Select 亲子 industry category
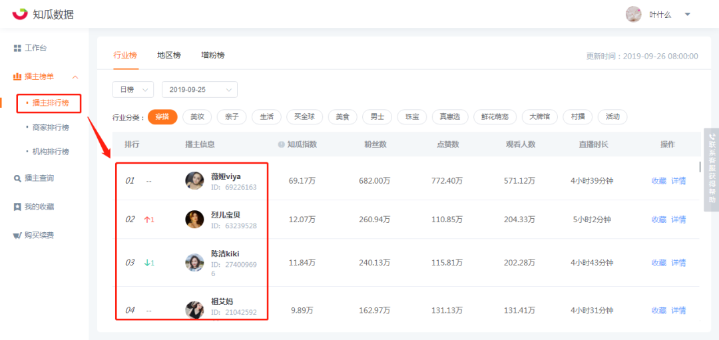The width and height of the screenshot is (719, 340). click(232, 117)
